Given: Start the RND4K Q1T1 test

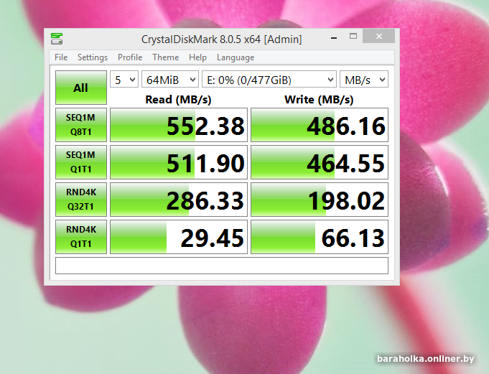Looking at the screenshot, I should click(x=81, y=237).
